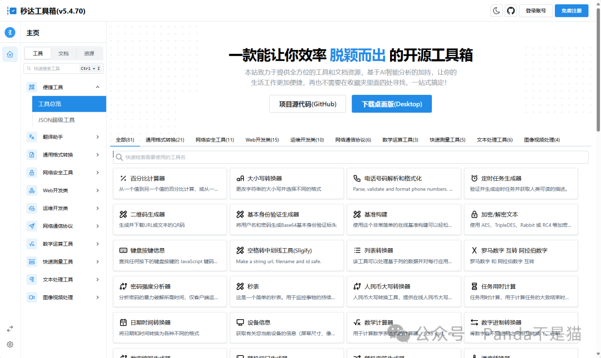Select the 全部(81) category tab
Viewport: 601px width, 358px height.
[125, 140]
